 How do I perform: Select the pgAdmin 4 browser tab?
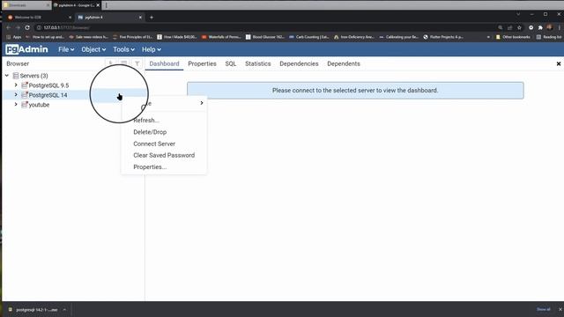click(108, 18)
